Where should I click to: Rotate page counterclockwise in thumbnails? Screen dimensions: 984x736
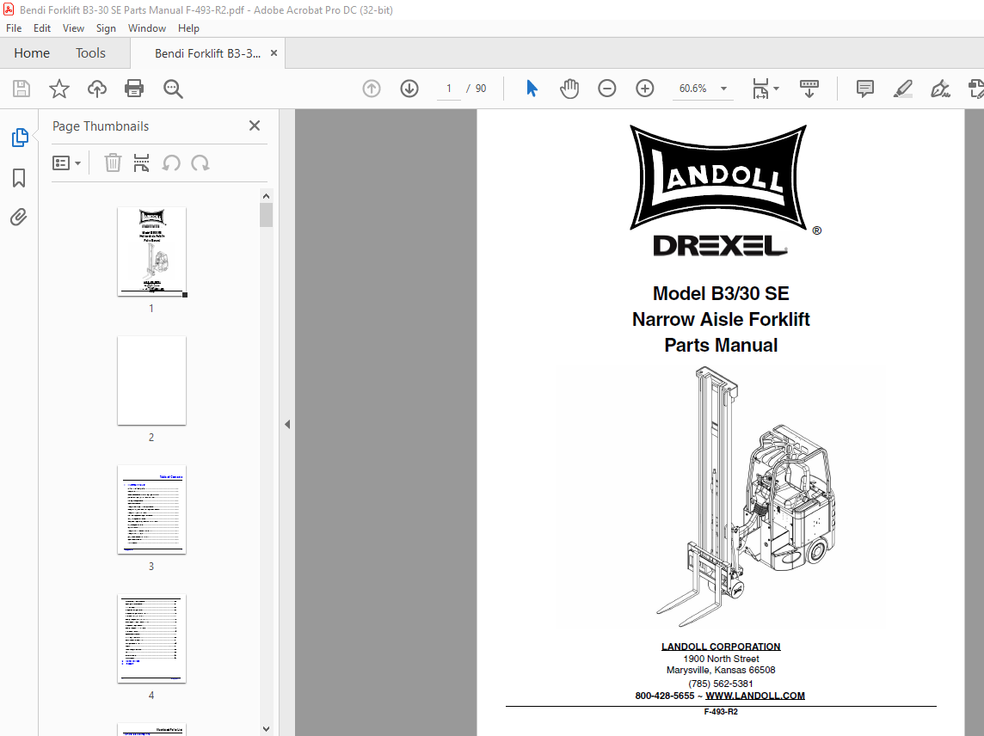pos(170,163)
